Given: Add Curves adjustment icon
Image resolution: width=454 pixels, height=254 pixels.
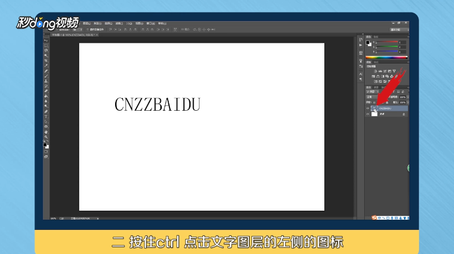Looking at the screenshot, I should pos(385,71).
